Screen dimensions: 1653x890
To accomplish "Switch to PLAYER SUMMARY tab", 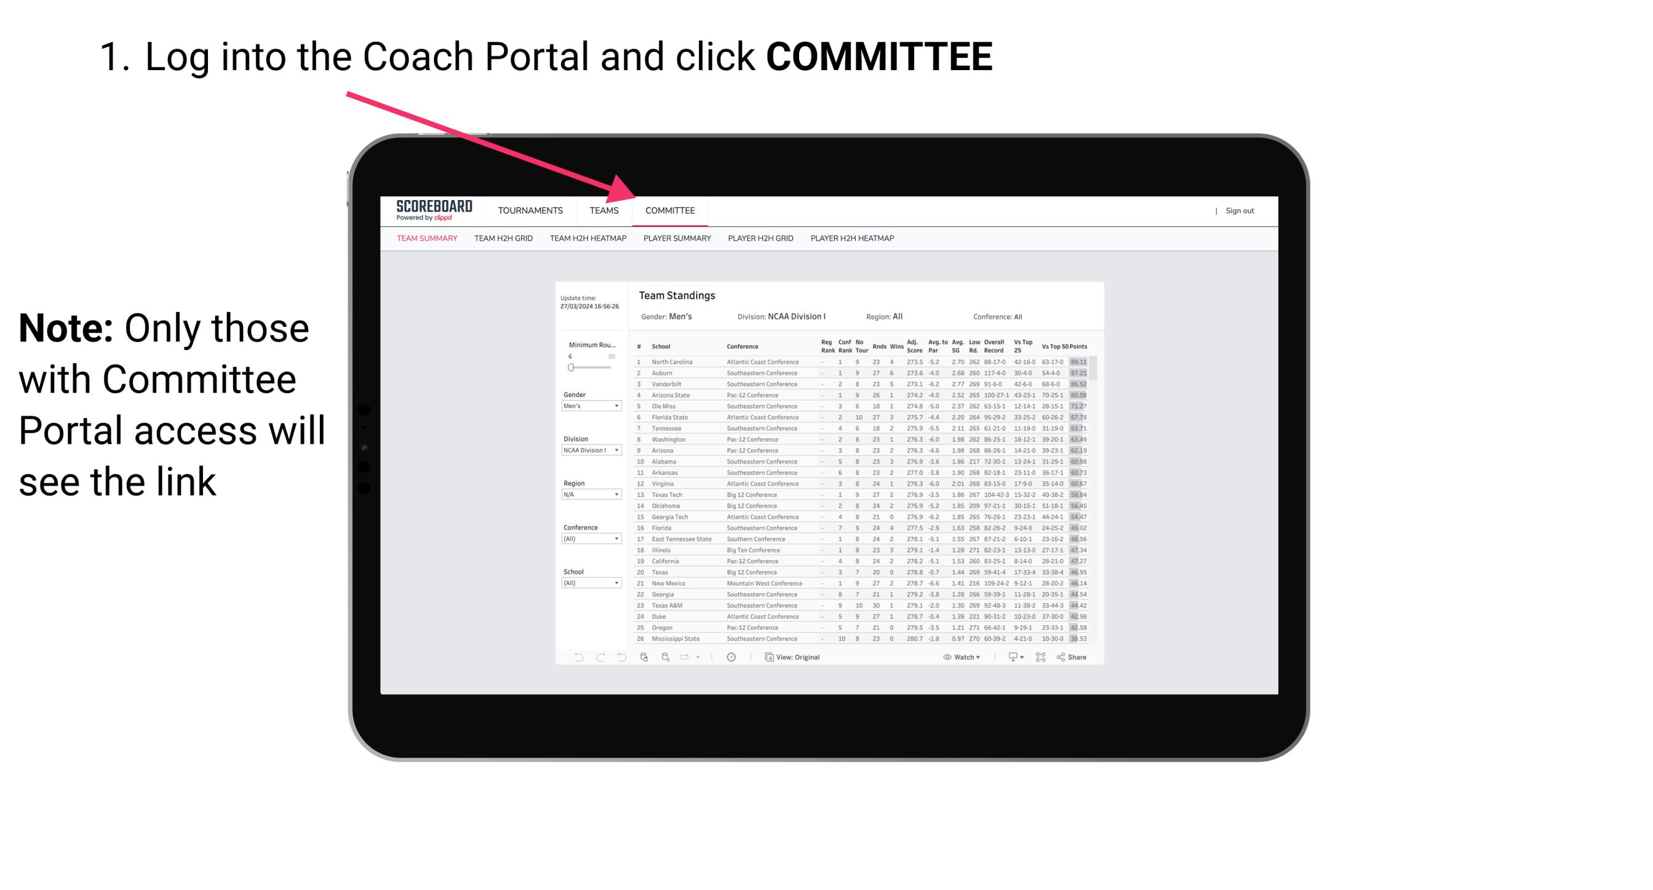I will pos(677,240).
